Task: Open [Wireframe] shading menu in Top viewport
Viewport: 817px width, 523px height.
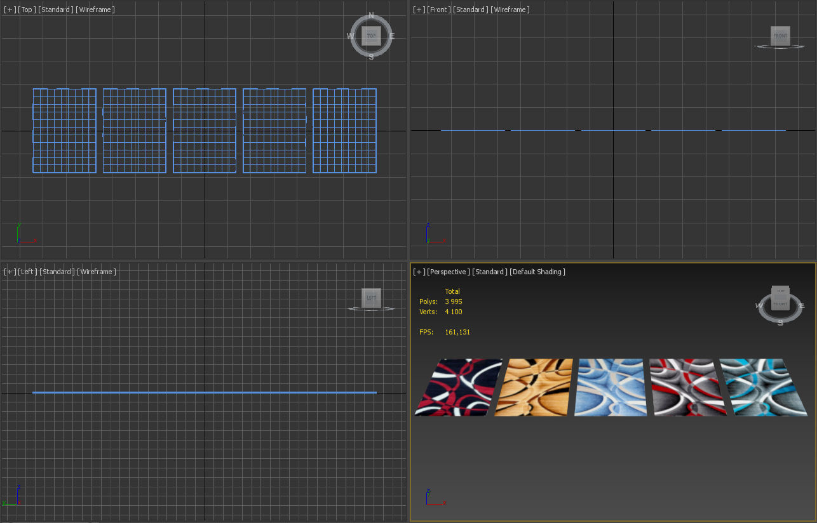Action: (x=95, y=10)
